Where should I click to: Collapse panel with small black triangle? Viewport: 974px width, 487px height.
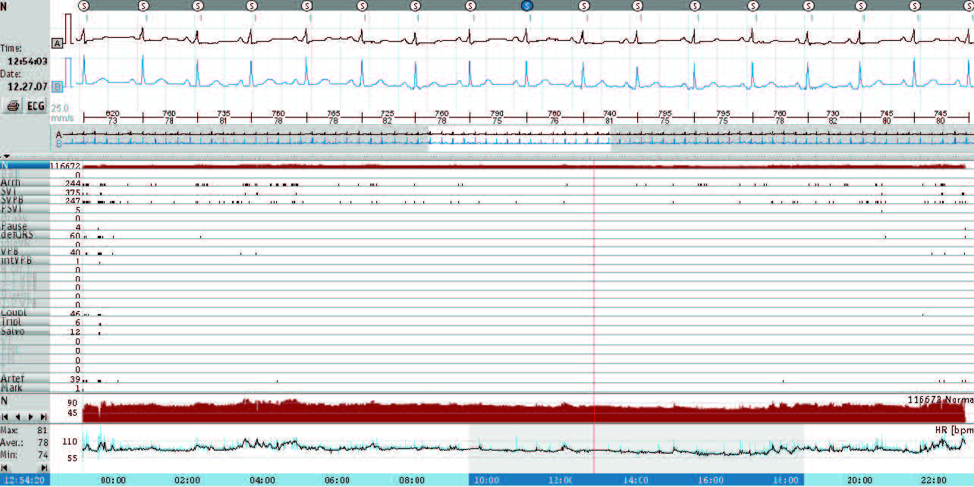7,156
